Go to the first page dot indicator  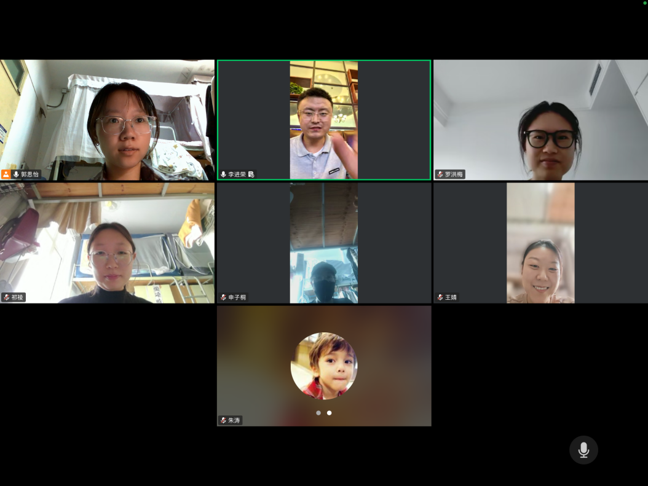click(x=318, y=413)
